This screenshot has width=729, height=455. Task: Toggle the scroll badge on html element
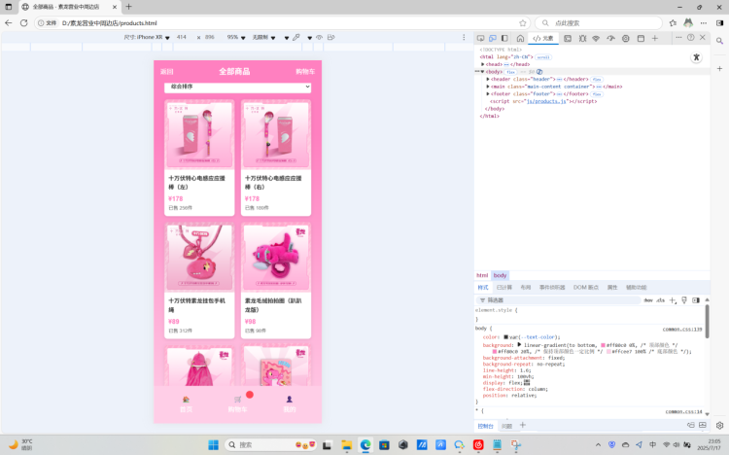(543, 57)
